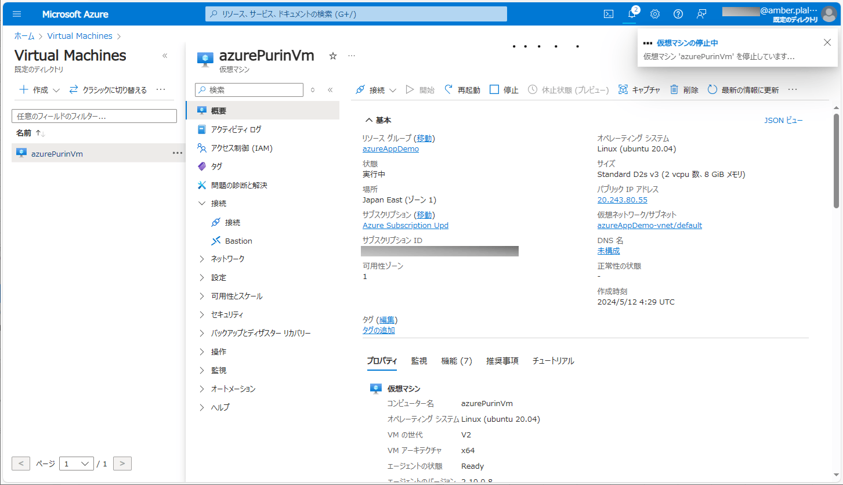This screenshot has height=485, width=843.
Task: Collapse the resource menu sidebar
Action: [x=330, y=90]
